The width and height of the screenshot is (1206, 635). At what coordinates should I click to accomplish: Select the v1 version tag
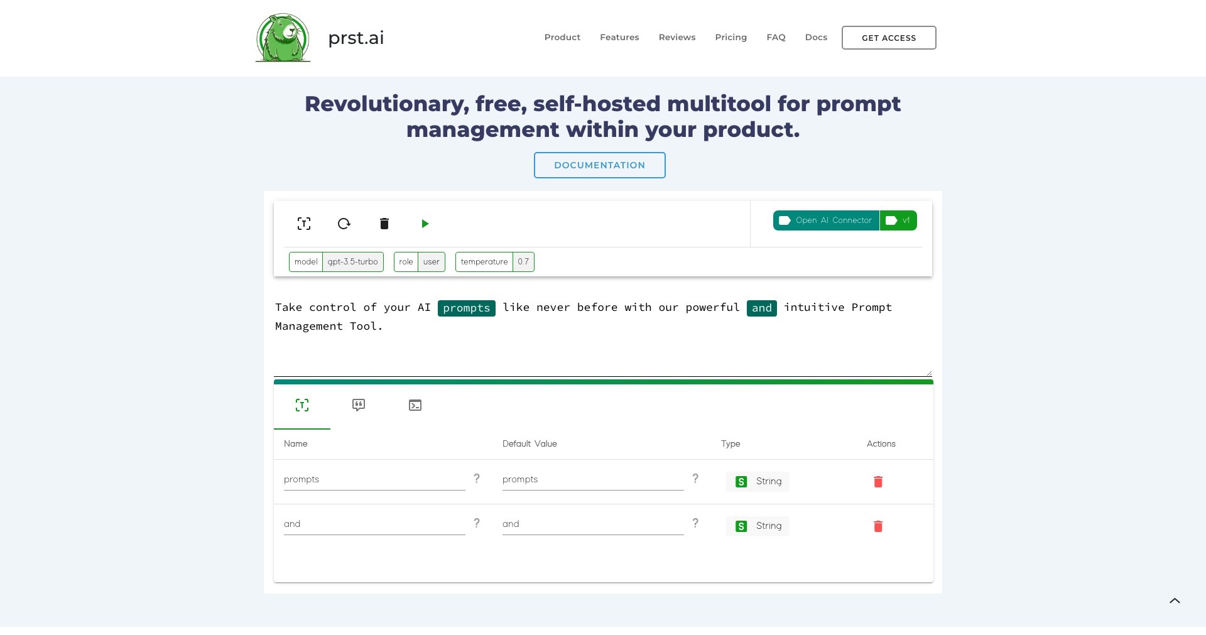coord(898,220)
